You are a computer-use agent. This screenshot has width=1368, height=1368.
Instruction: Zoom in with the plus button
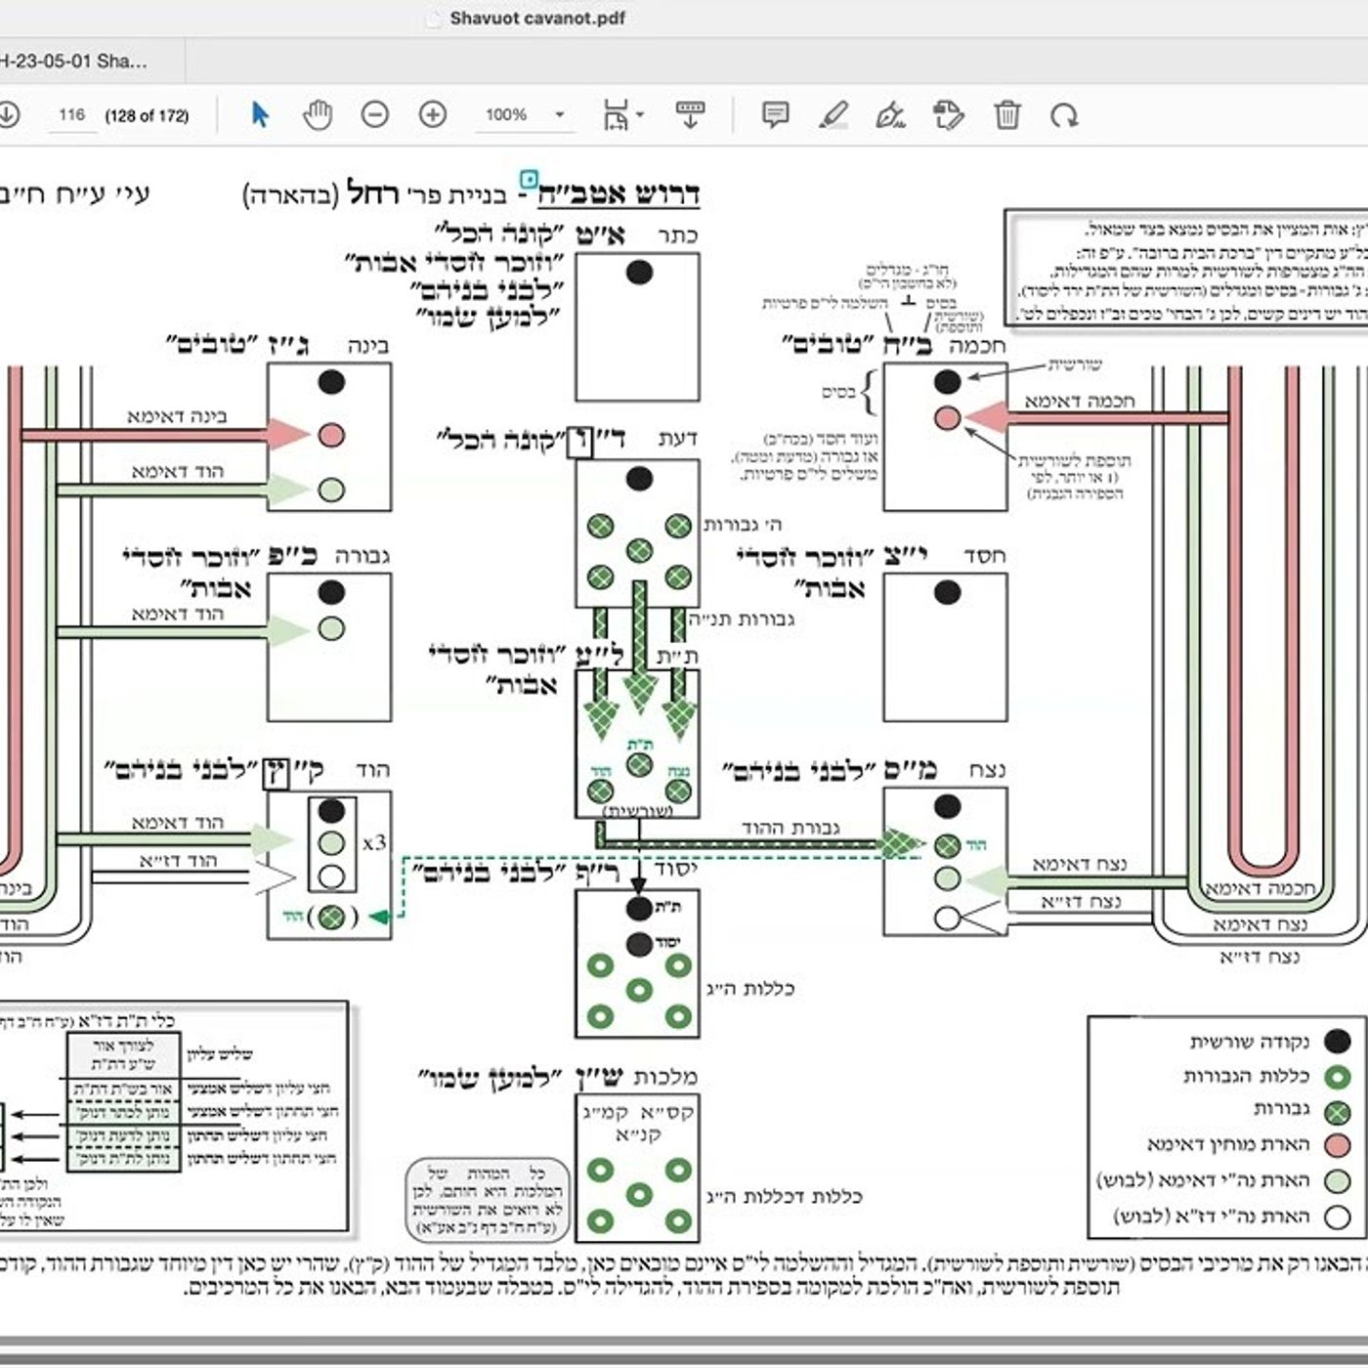433,114
